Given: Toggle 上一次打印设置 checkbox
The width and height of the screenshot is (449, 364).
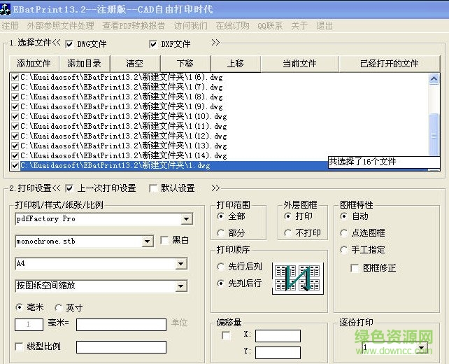Looking at the screenshot, I should 69,188.
